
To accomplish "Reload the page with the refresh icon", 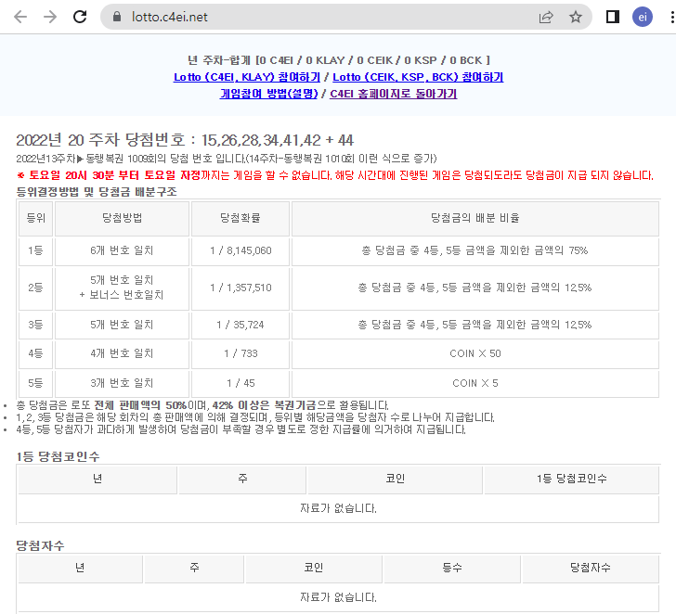I will coord(80,17).
